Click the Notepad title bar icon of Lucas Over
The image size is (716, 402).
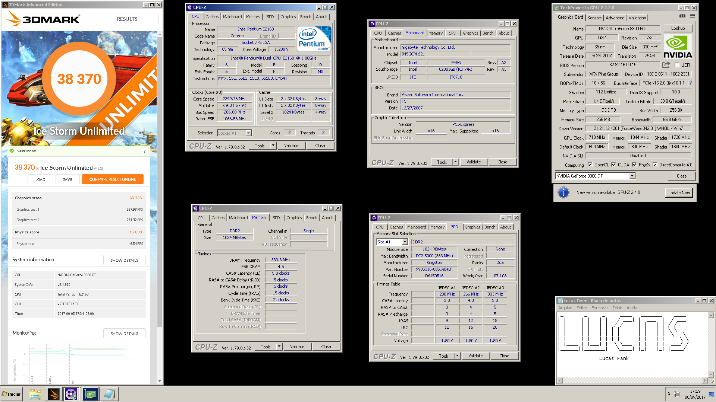pos(560,301)
